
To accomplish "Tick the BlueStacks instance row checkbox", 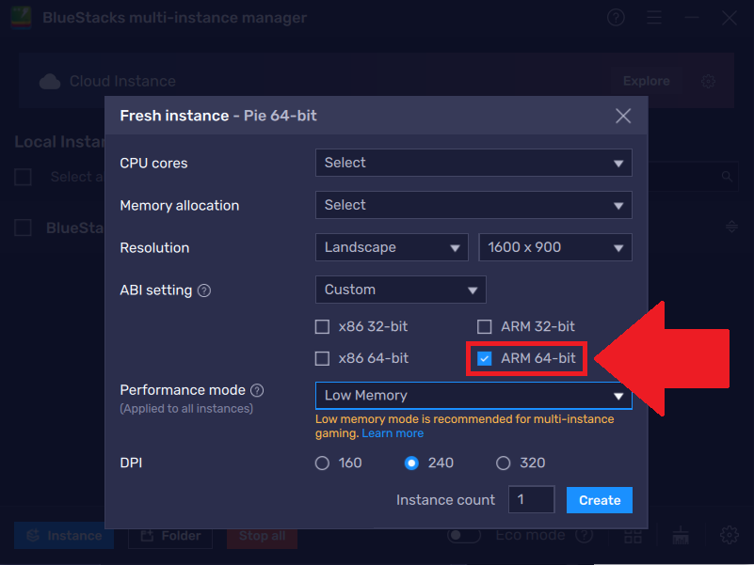I will [x=24, y=228].
